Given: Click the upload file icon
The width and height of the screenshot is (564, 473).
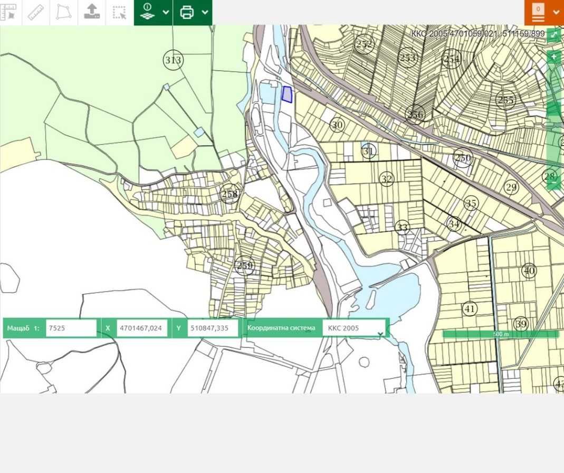Looking at the screenshot, I should pos(92,12).
